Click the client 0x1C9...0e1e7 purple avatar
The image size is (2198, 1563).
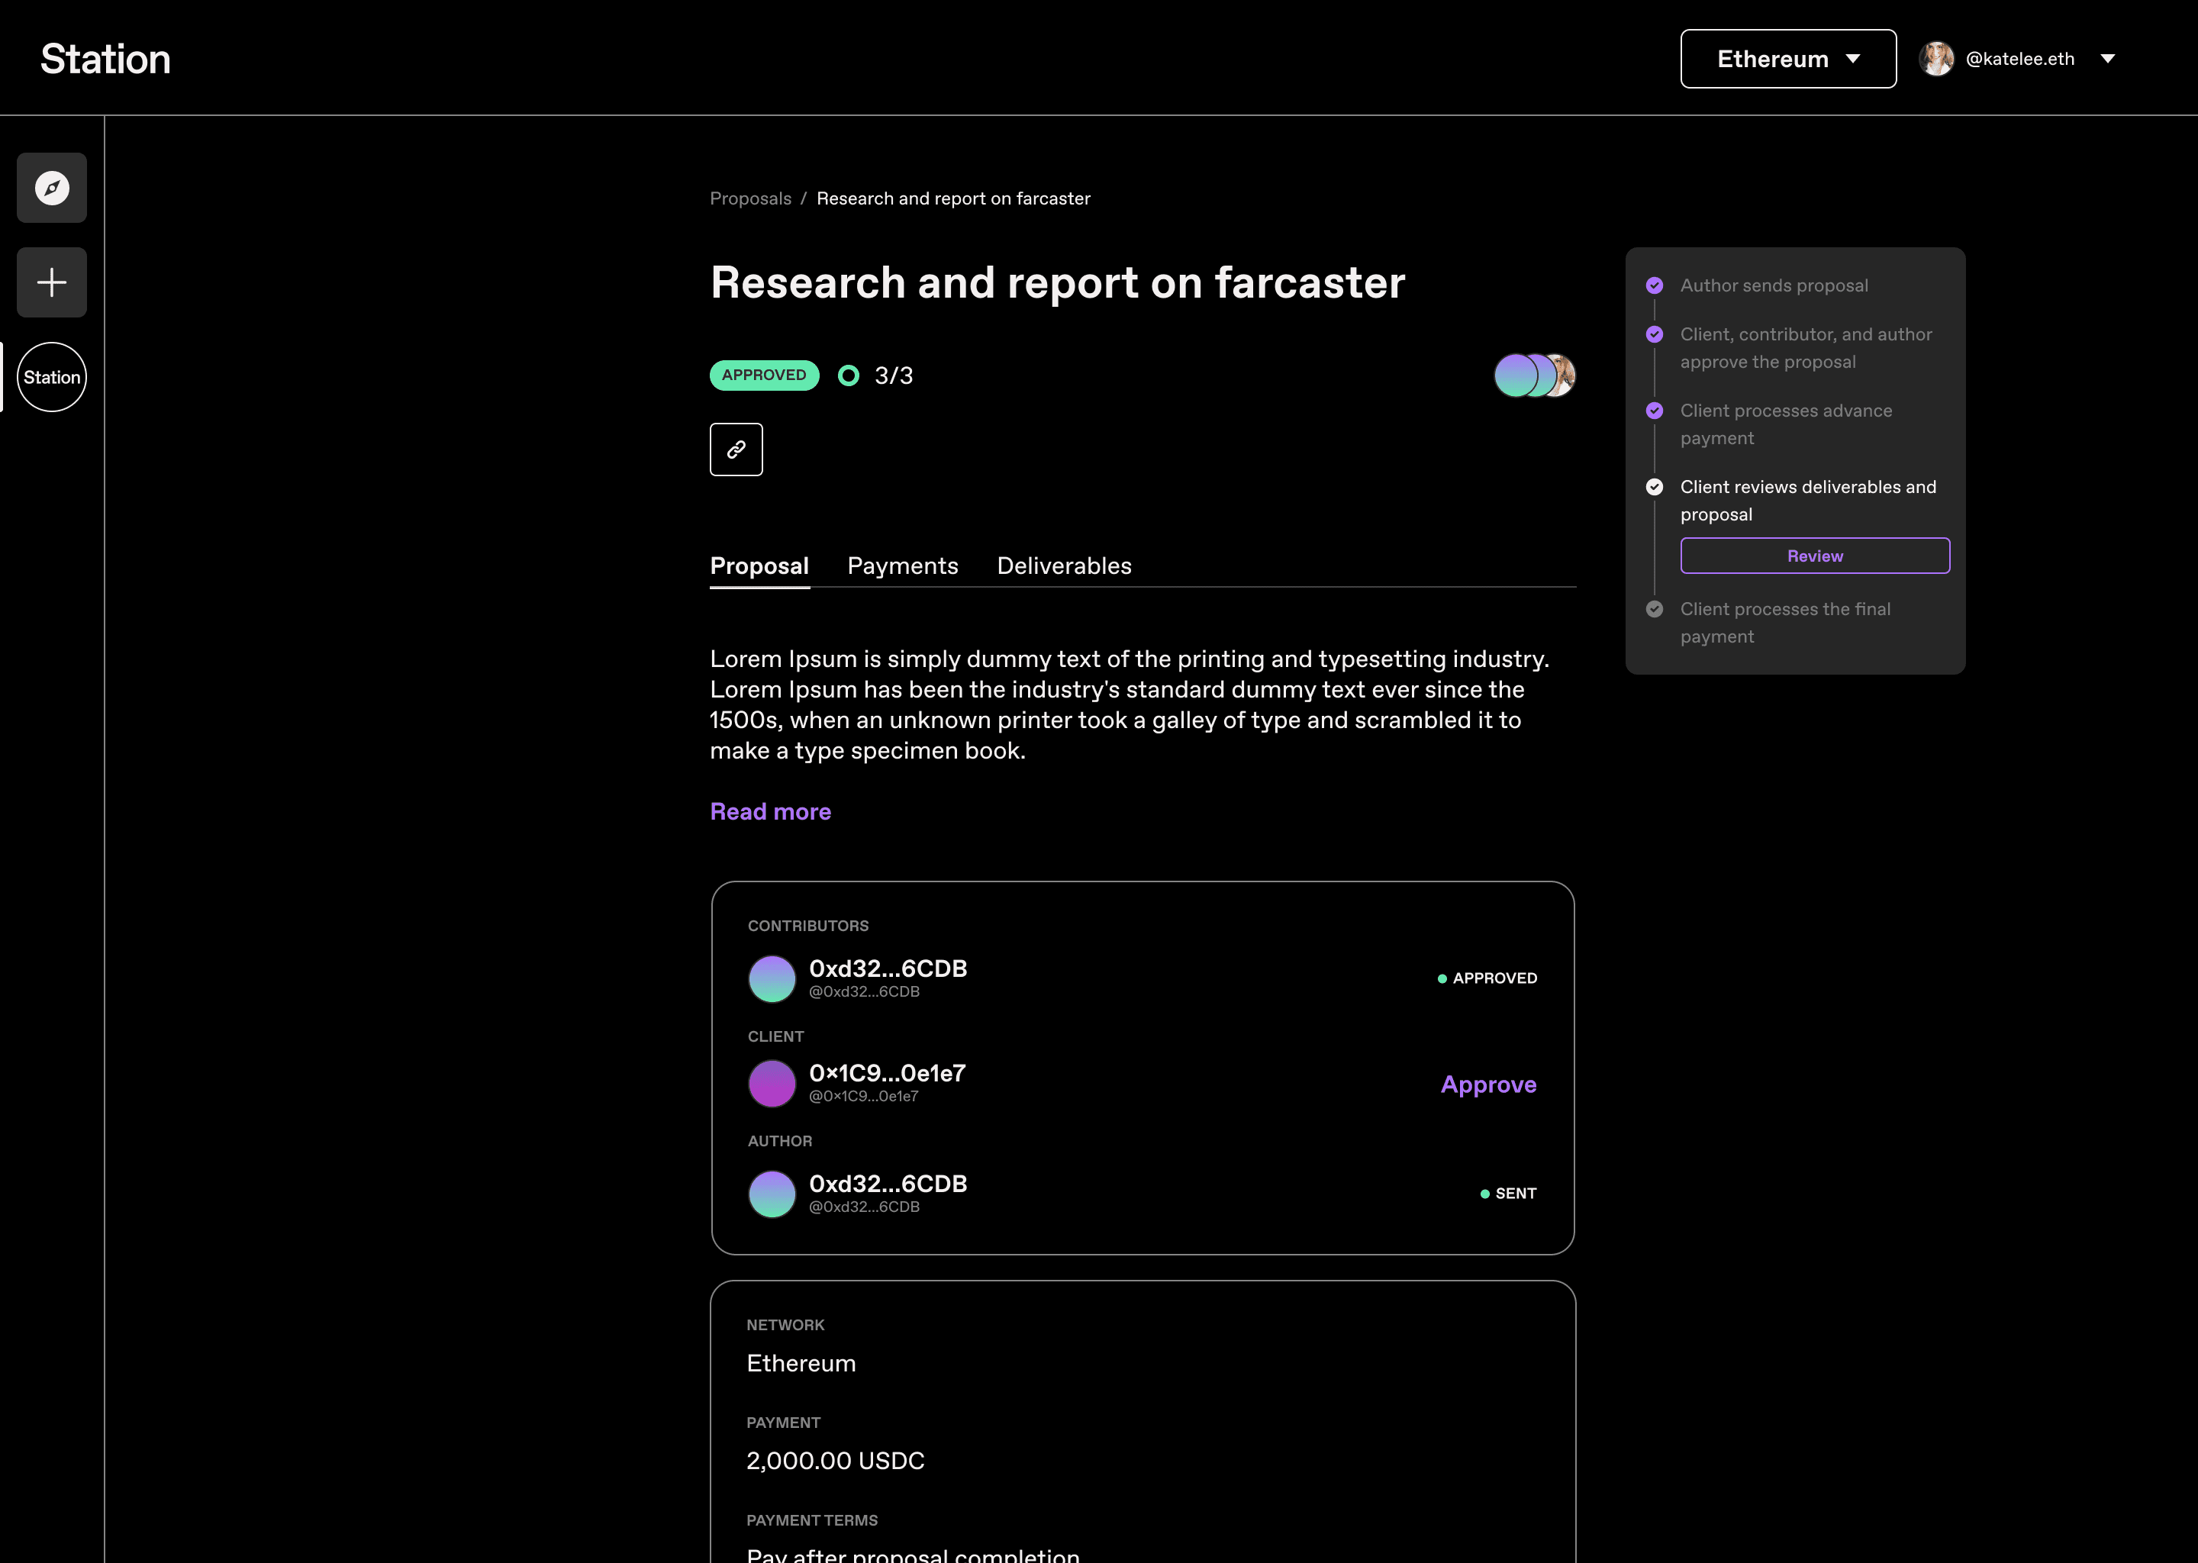(772, 1084)
